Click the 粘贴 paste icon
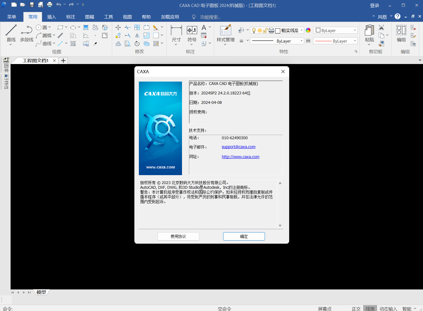This screenshot has width=423, height=311. pyautogui.click(x=369, y=31)
